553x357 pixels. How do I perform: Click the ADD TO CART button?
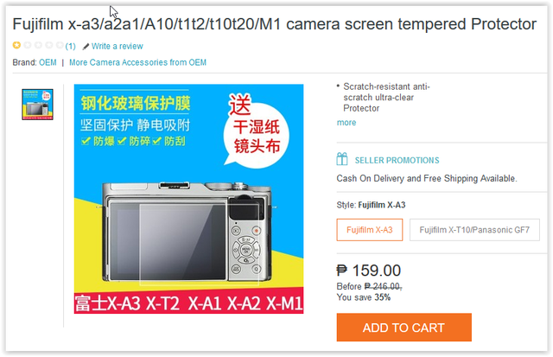[404, 328]
